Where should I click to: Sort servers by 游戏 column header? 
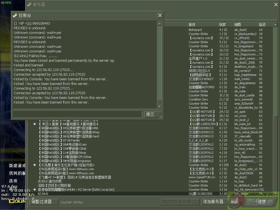click(202, 25)
